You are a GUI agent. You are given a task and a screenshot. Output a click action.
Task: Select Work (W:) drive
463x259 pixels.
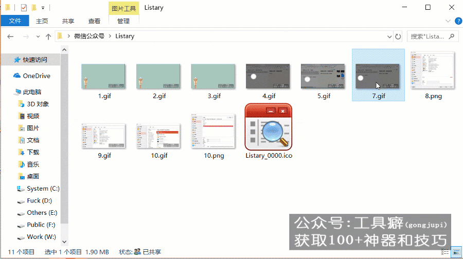(x=37, y=237)
